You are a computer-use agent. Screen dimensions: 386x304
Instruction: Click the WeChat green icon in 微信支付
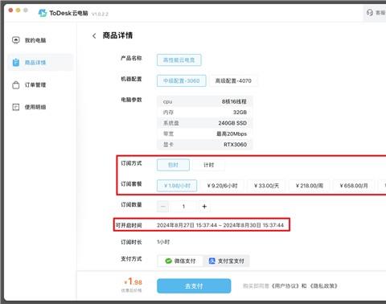click(x=168, y=261)
